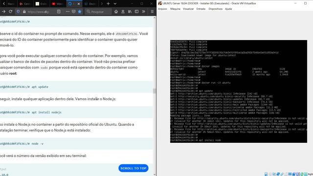The height and width of the screenshot is (176, 313).
Task: Click 'apt install node' terminal prompt line
Action: [196, 140]
